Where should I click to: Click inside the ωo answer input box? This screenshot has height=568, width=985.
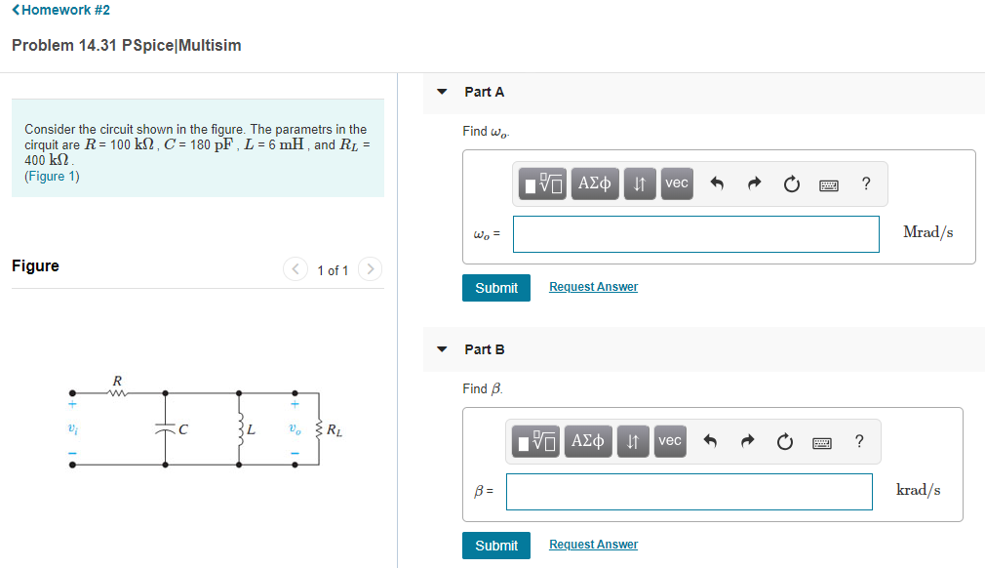pyautogui.click(x=694, y=233)
